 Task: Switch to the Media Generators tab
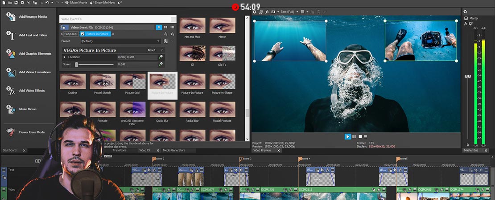click(x=173, y=150)
